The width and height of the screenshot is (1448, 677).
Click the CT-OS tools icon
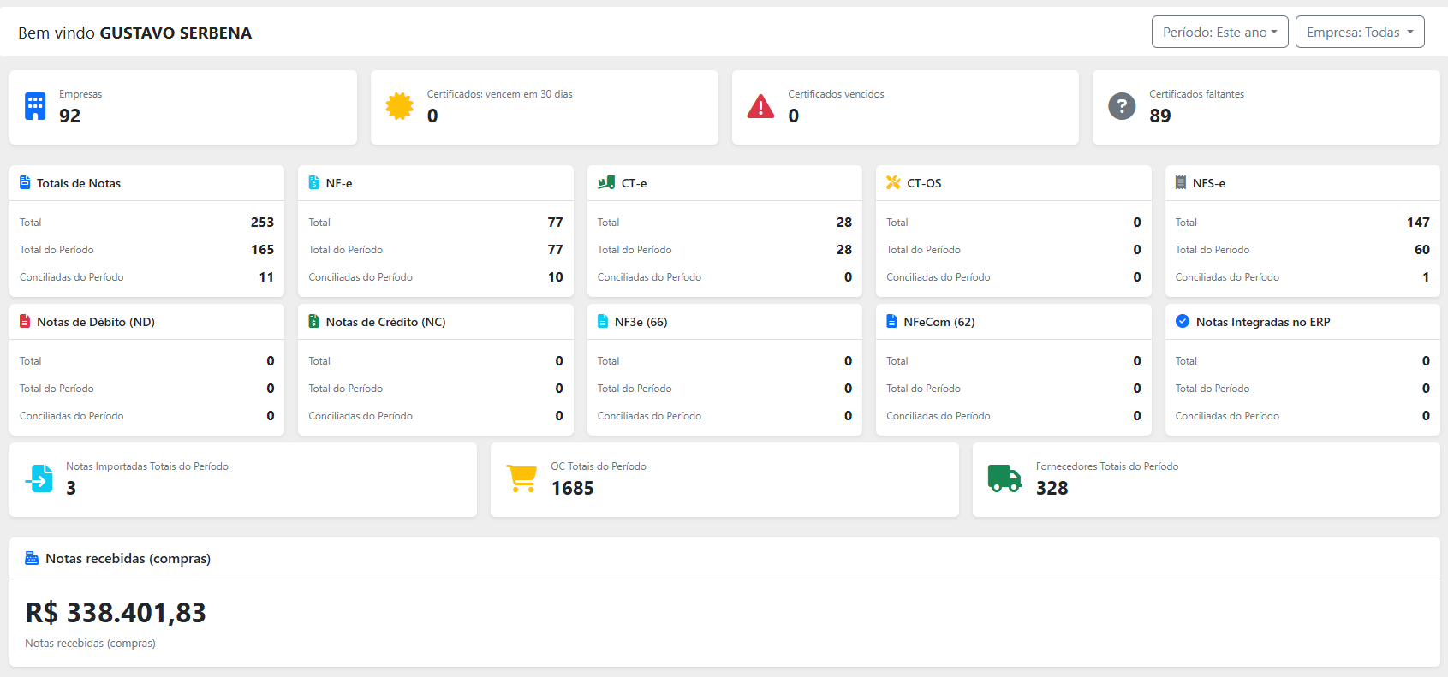(893, 182)
